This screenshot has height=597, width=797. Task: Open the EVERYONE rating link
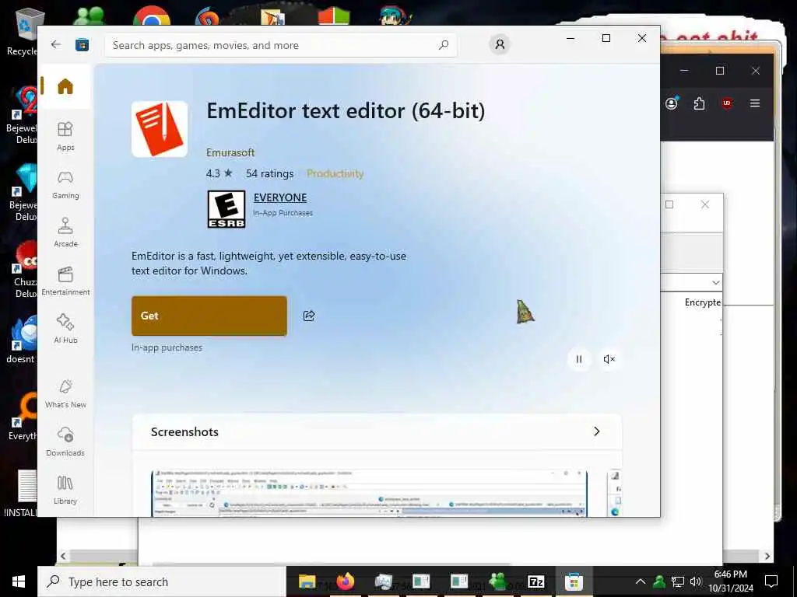[x=280, y=197]
